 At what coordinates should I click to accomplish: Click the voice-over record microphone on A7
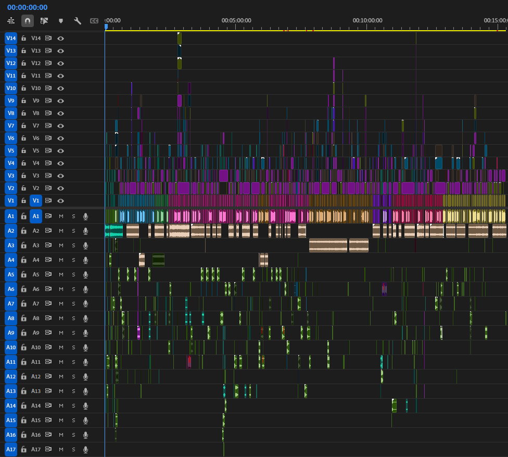[x=86, y=303]
